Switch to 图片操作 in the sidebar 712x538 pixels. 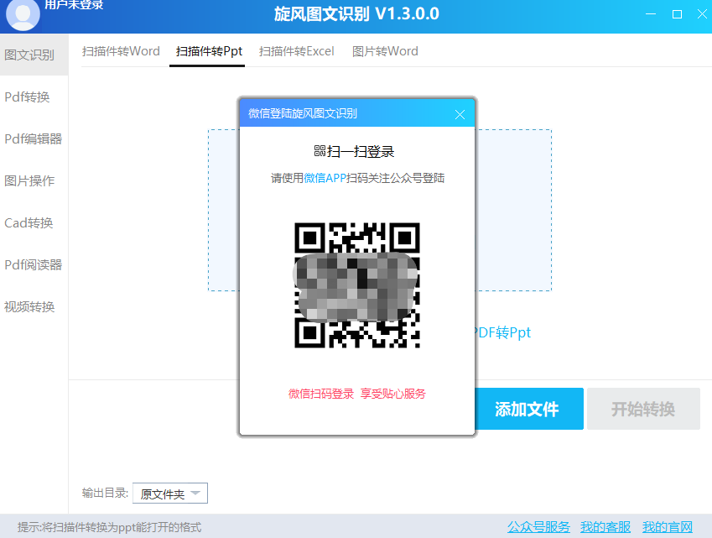(x=31, y=180)
